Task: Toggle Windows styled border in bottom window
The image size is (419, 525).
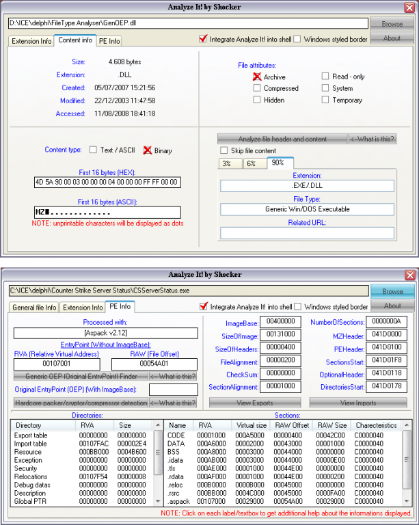Action: (297, 306)
